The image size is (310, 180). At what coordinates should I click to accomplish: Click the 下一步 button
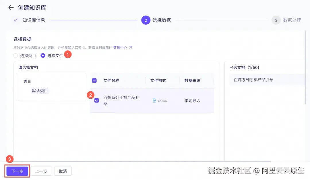[17, 171]
